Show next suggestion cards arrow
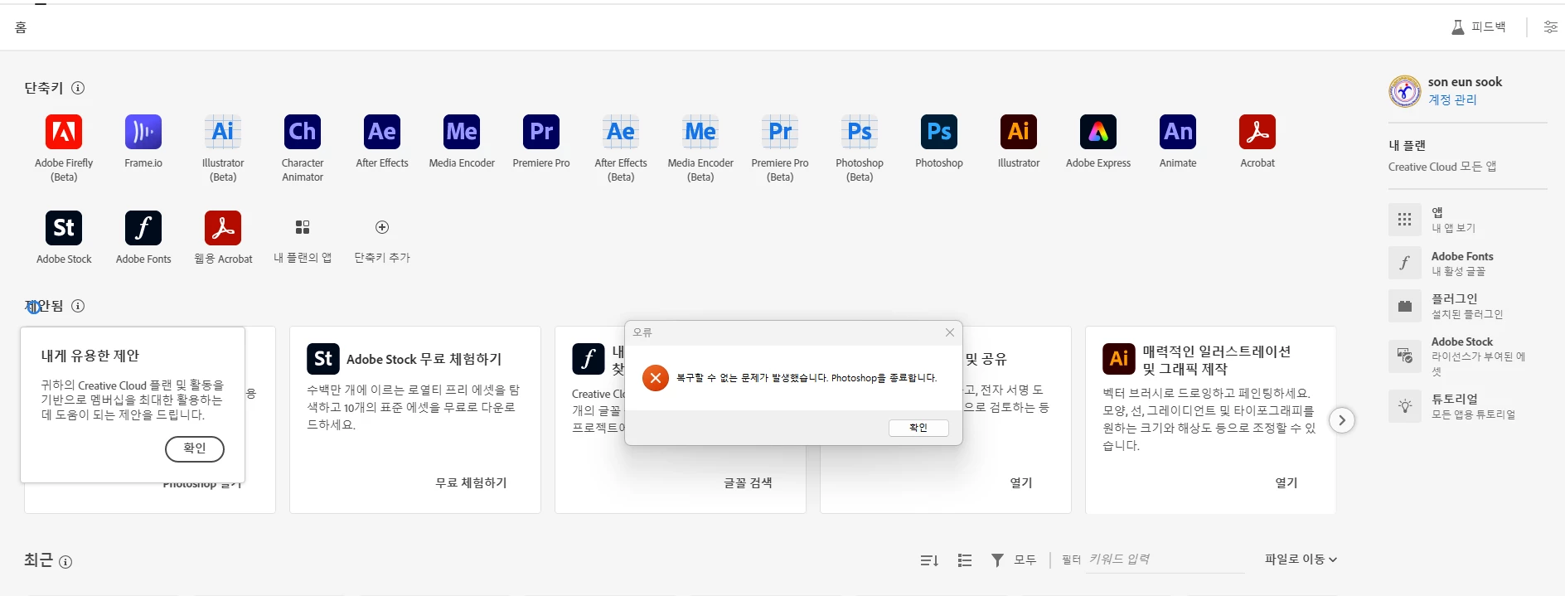 [1342, 420]
